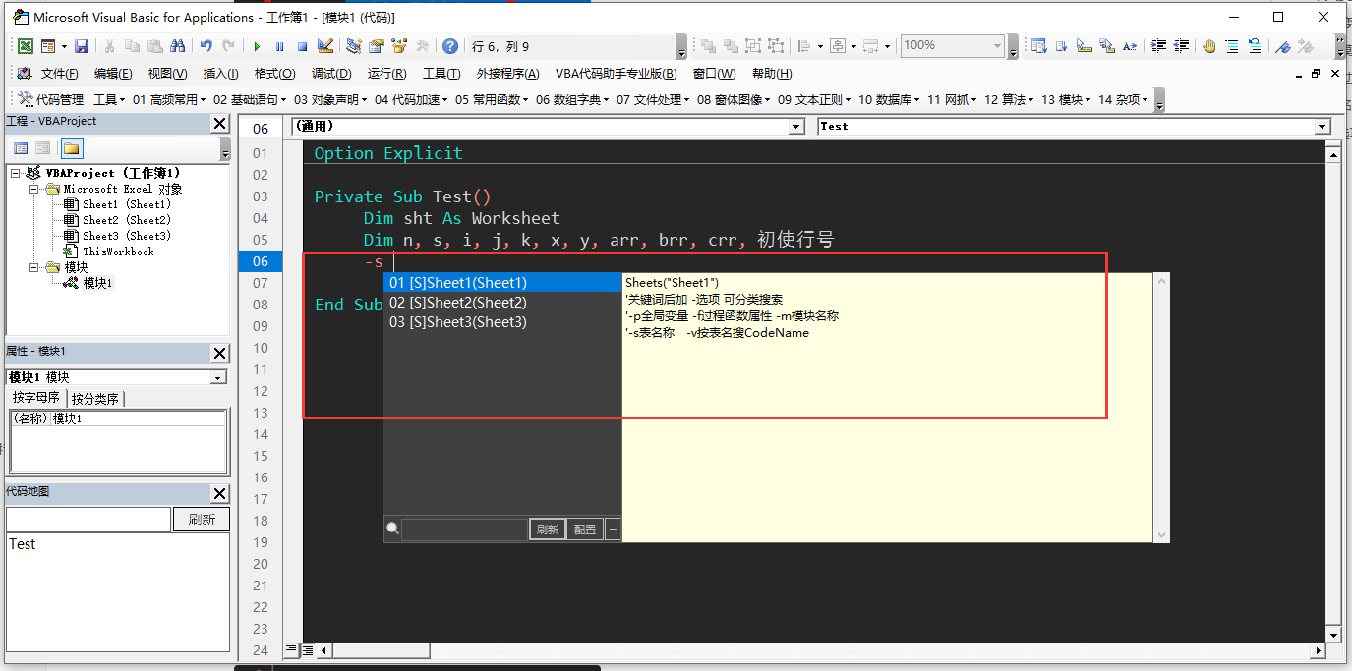The width and height of the screenshot is (1352, 671).
Task: Click the View Microsoft Excel icon
Action: click(26, 46)
